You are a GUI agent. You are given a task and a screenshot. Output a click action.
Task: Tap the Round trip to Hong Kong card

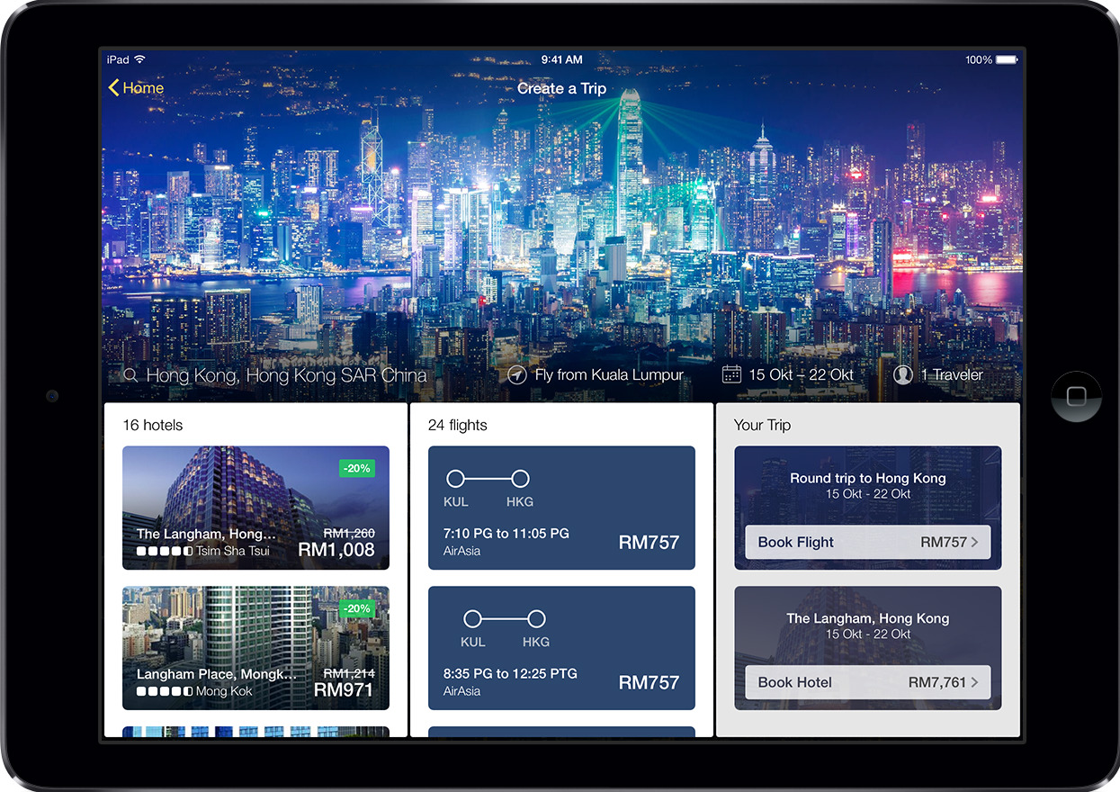(x=867, y=484)
